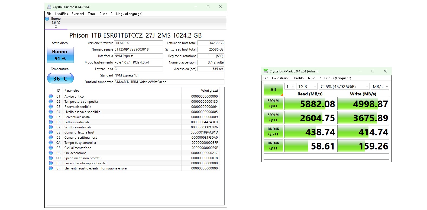The height and width of the screenshot is (210, 427).
Task: Open unit dropdown showing MB/s
Action: tap(380, 86)
